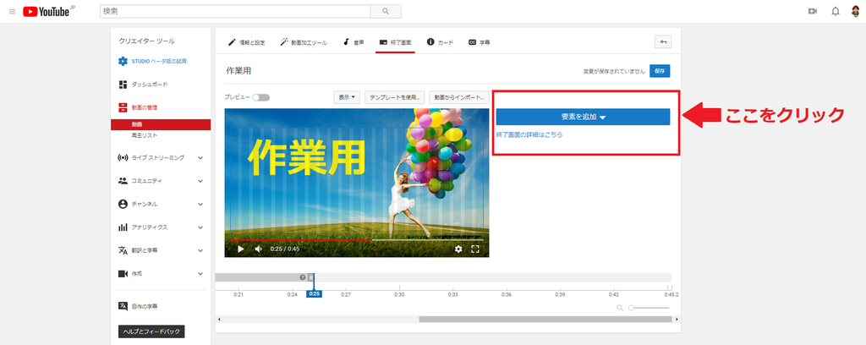Viewport: 866px width, 345px height.
Task: Switch to the カード tab
Action: click(440, 42)
